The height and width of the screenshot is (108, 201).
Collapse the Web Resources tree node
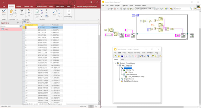(122, 74)
